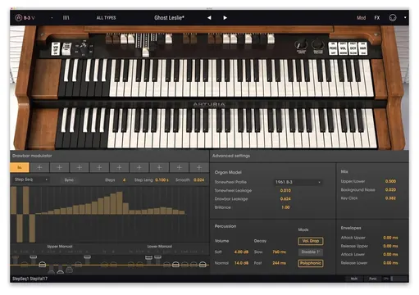The height and width of the screenshot is (295, 419).
Task: Click the StepSeq1 StepVal17 status text
Action: [30, 279]
